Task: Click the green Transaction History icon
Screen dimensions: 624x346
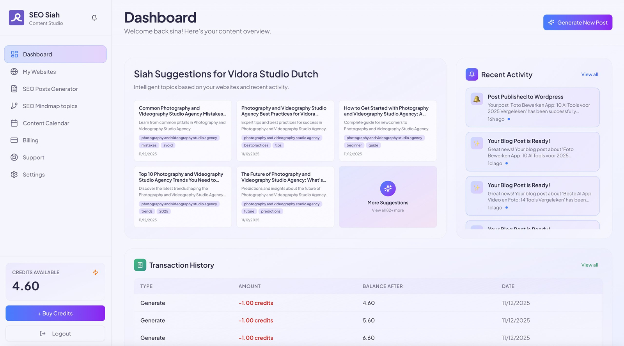Action: click(140, 265)
